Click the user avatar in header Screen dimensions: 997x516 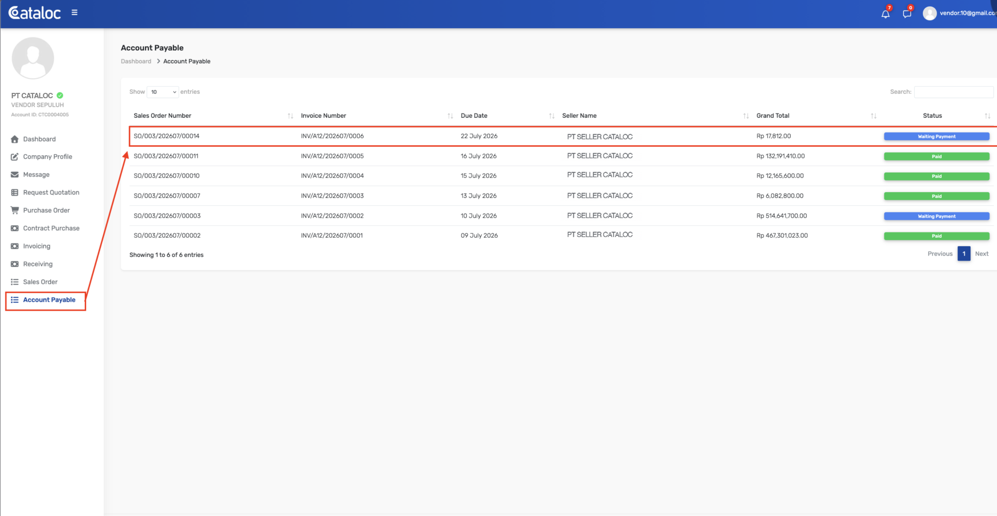929,13
